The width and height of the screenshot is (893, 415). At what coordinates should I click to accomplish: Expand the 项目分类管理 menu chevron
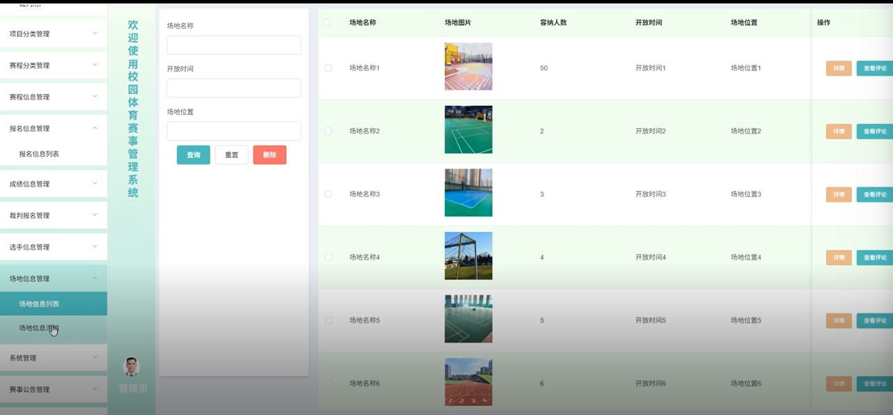click(x=95, y=33)
